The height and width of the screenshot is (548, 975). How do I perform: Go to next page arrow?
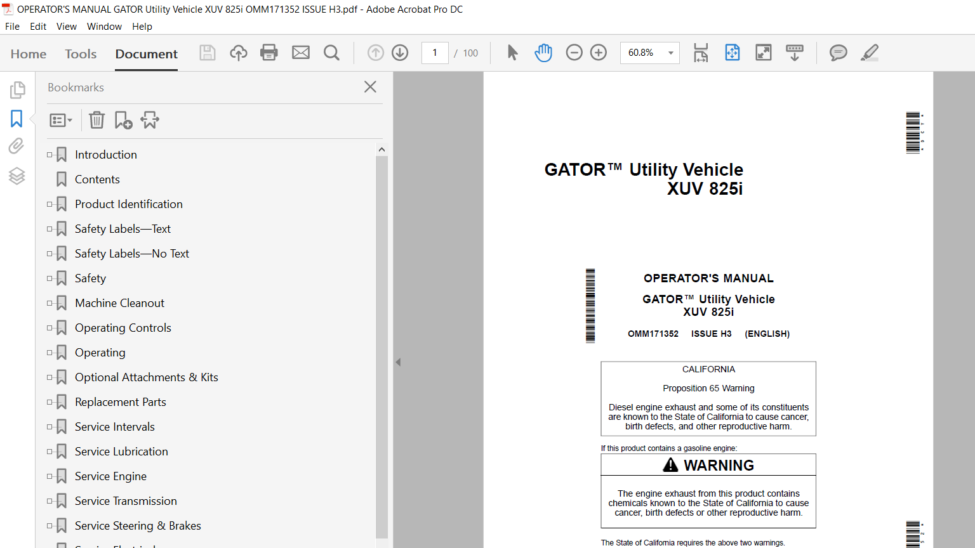tap(400, 53)
